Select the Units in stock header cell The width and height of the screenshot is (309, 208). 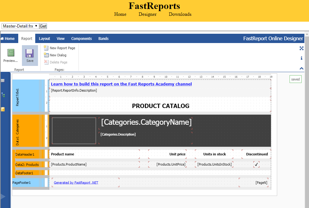click(214, 154)
